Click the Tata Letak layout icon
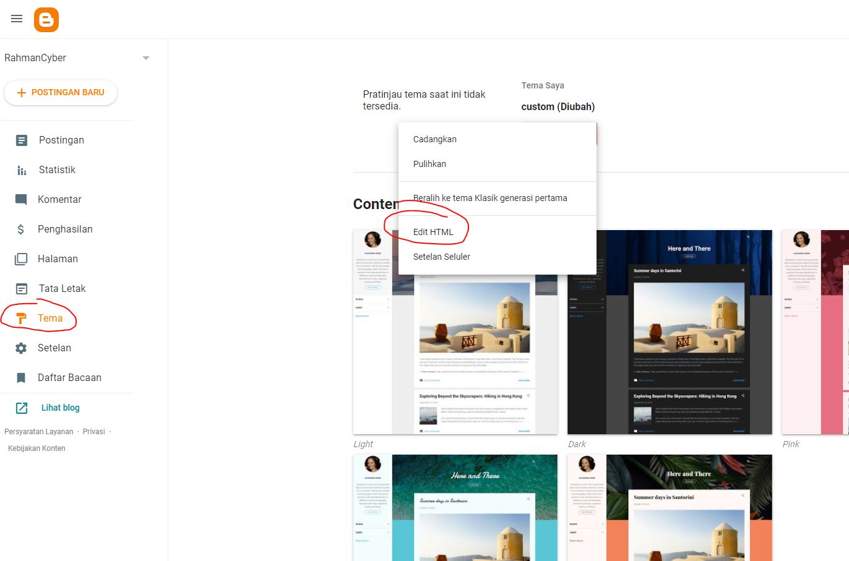Image resolution: width=849 pixels, height=561 pixels. (22, 289)
